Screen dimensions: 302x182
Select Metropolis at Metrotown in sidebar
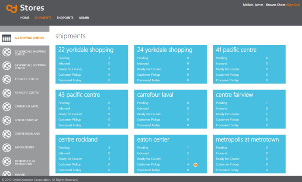pyautogui.click(x=25, y=161)
